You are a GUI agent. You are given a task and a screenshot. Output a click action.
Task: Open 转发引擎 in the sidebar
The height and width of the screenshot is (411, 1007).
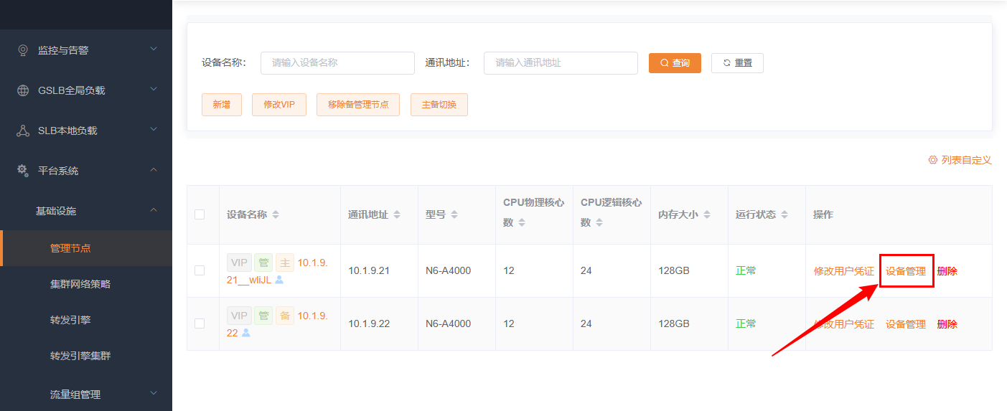86,320
